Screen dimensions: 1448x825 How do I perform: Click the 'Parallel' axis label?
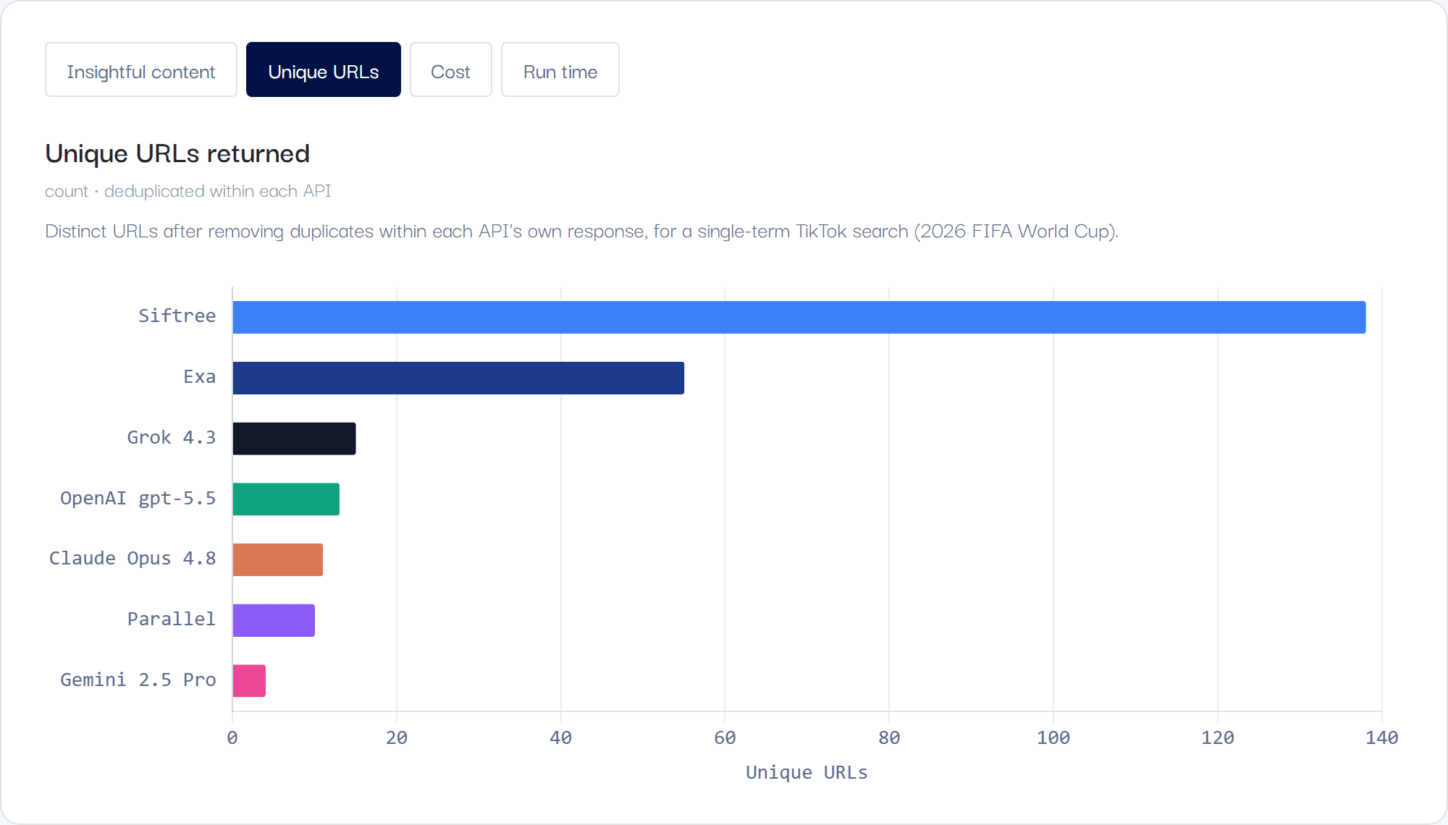tap(171, 619)
